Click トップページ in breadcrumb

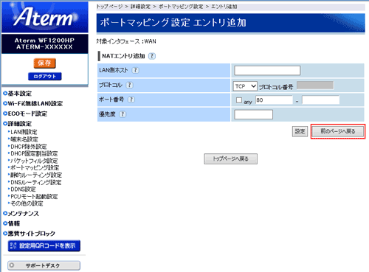109,7
